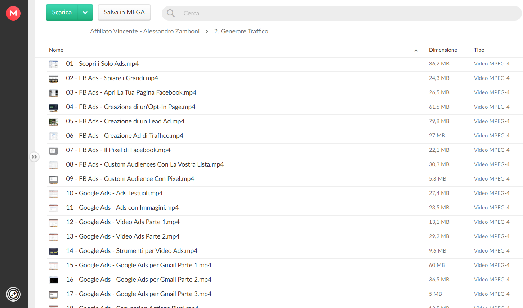
Task: Select file 07 - FB Ads - Il Pixel di Facebook.mp4
Action: 118,150
